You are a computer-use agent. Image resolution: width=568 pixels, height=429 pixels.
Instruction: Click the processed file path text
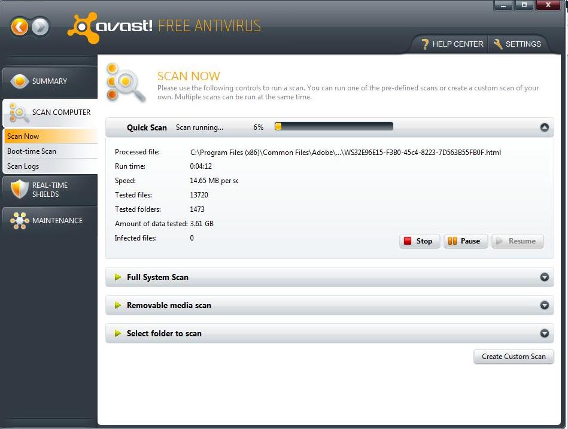click(345, 153)
